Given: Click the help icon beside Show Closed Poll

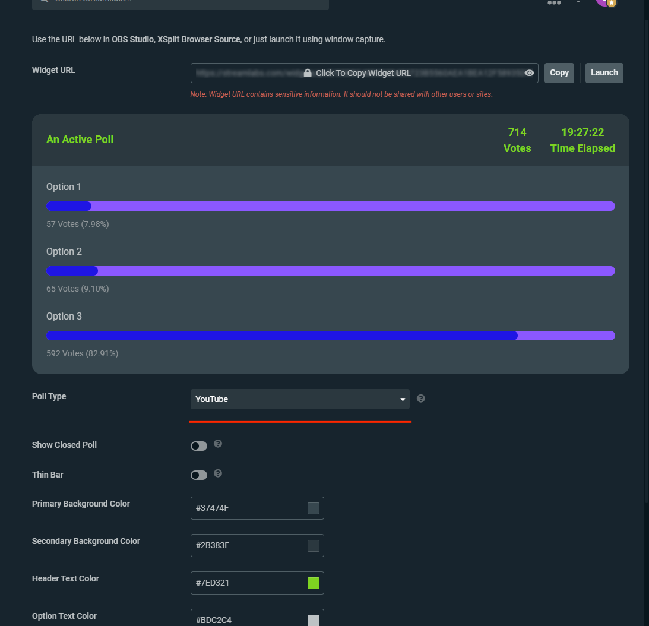Looking at the screenshot, I should tap(218, 444).
